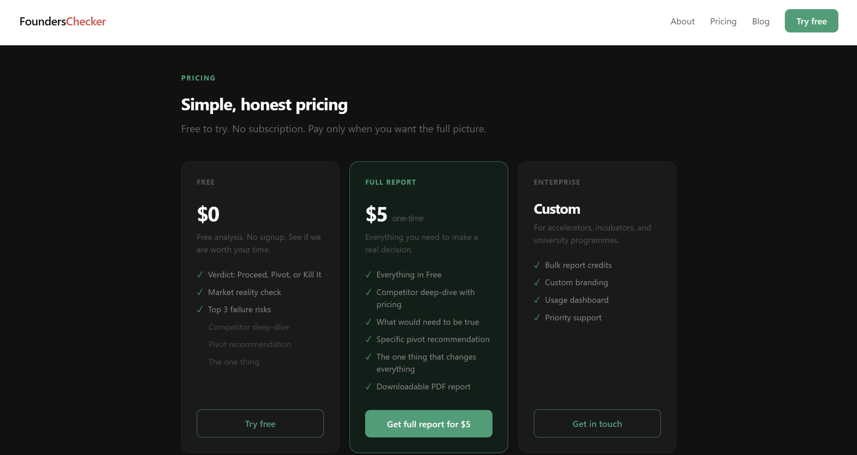Image resolution: width=857 pixels, height=455 pixels.
Task: Click checkmark beside Market reality check
Action: (x=200, y=292)
